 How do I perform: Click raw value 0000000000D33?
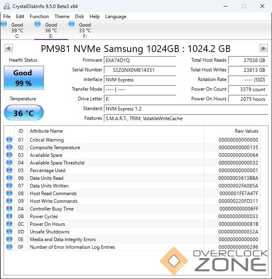(x=238, y=217)
